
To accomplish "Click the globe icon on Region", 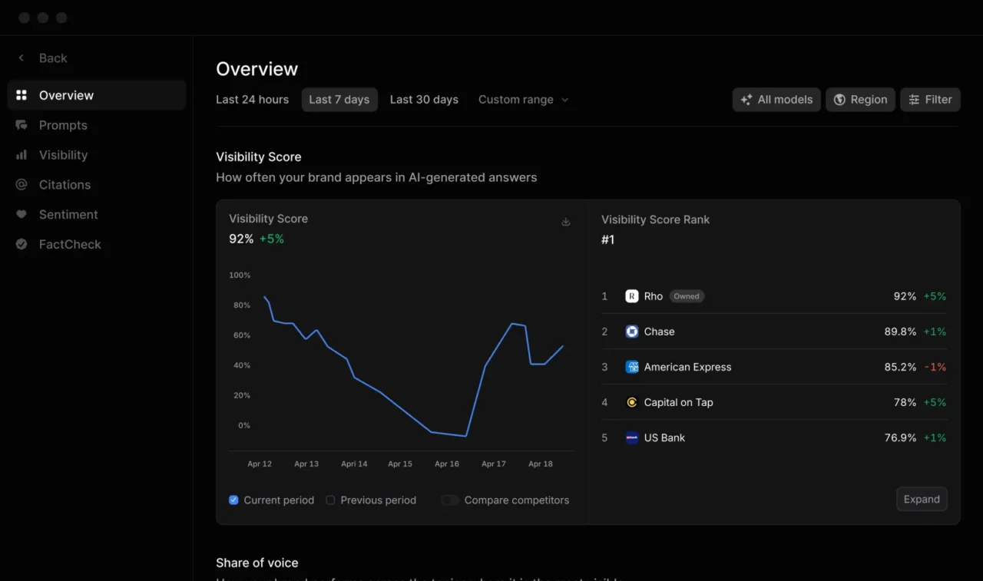I will coord(839,100).
